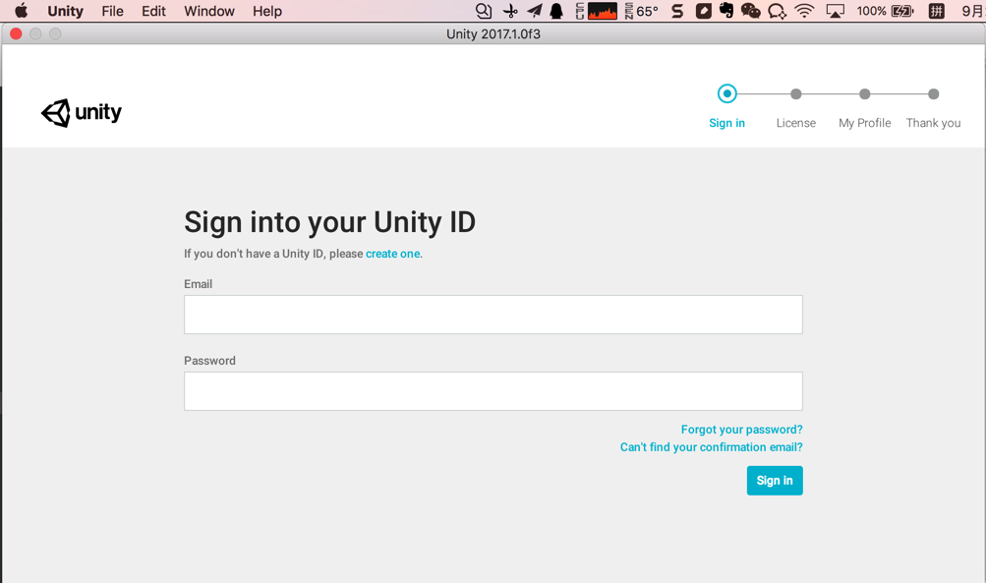The width and height of the screenshot is (986, 583).
Task: Click the QQ penguin icon in menu bar
Action: point(556,11)
